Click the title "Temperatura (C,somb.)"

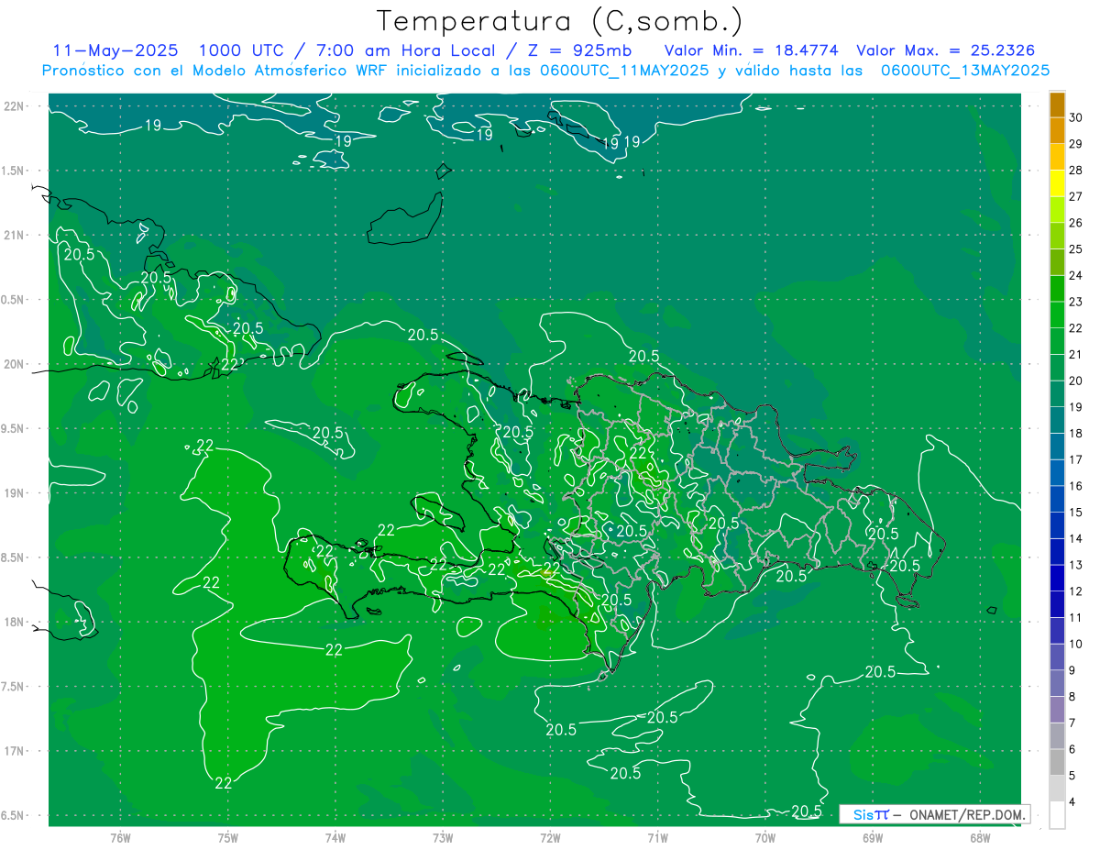560,21
